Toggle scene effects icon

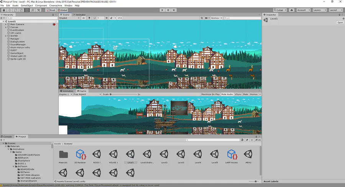point(111,18)
